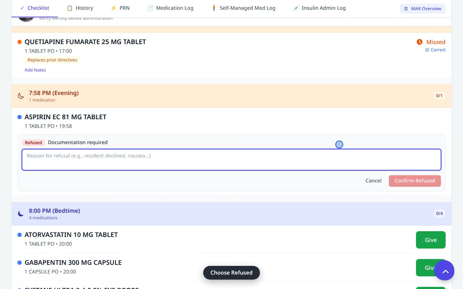
Task: Click Add Notes under Quetiapine
Action: pos(35,70)
